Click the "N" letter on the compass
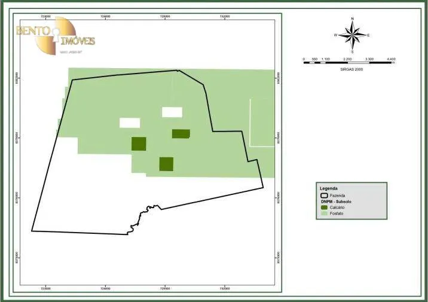This screenshot has width=428, height=302. click(x=353, y=19)
